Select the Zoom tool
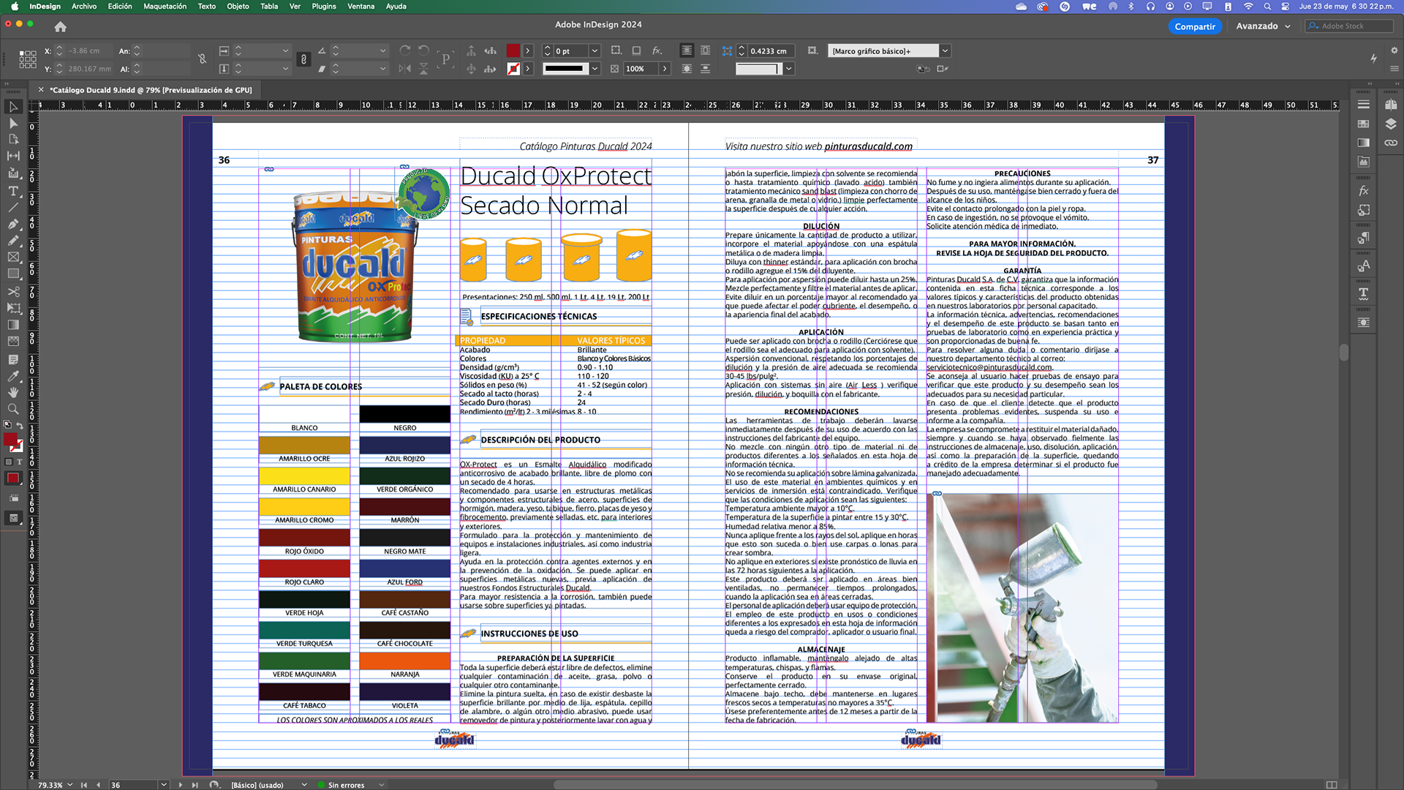This screenshot has height=790, width=1404. coord(13,409)
